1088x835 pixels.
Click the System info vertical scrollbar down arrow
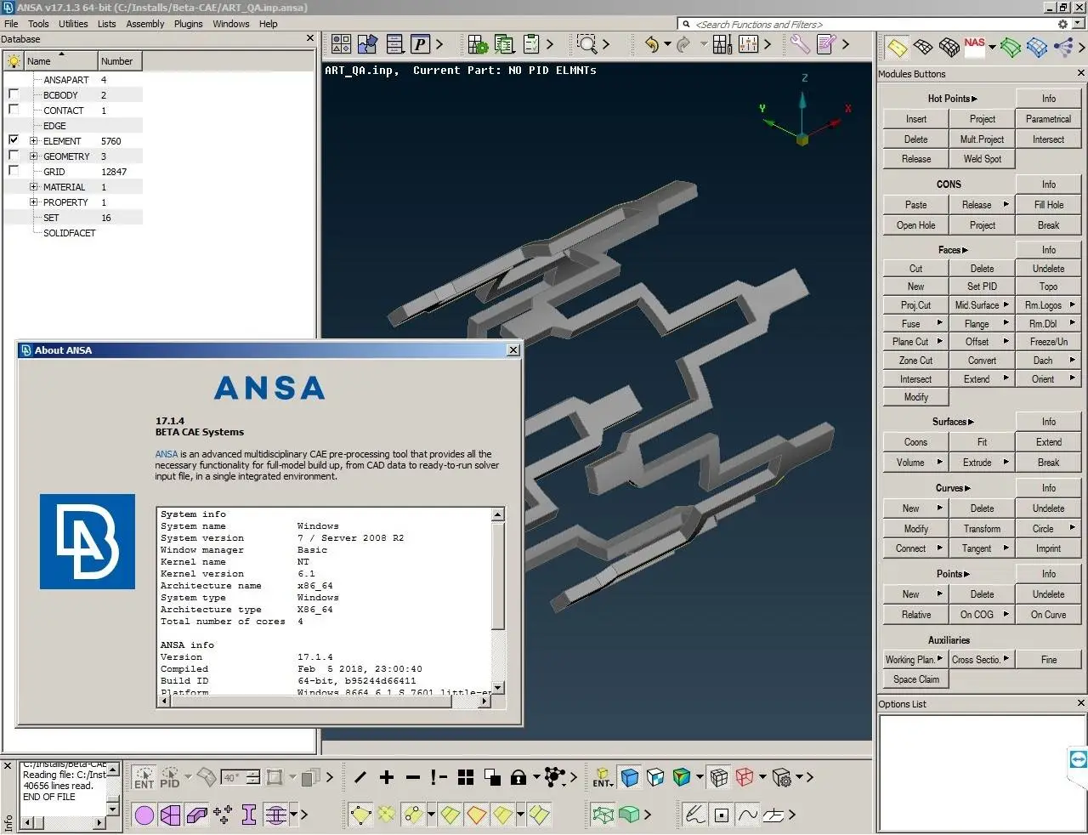(498, 687)
